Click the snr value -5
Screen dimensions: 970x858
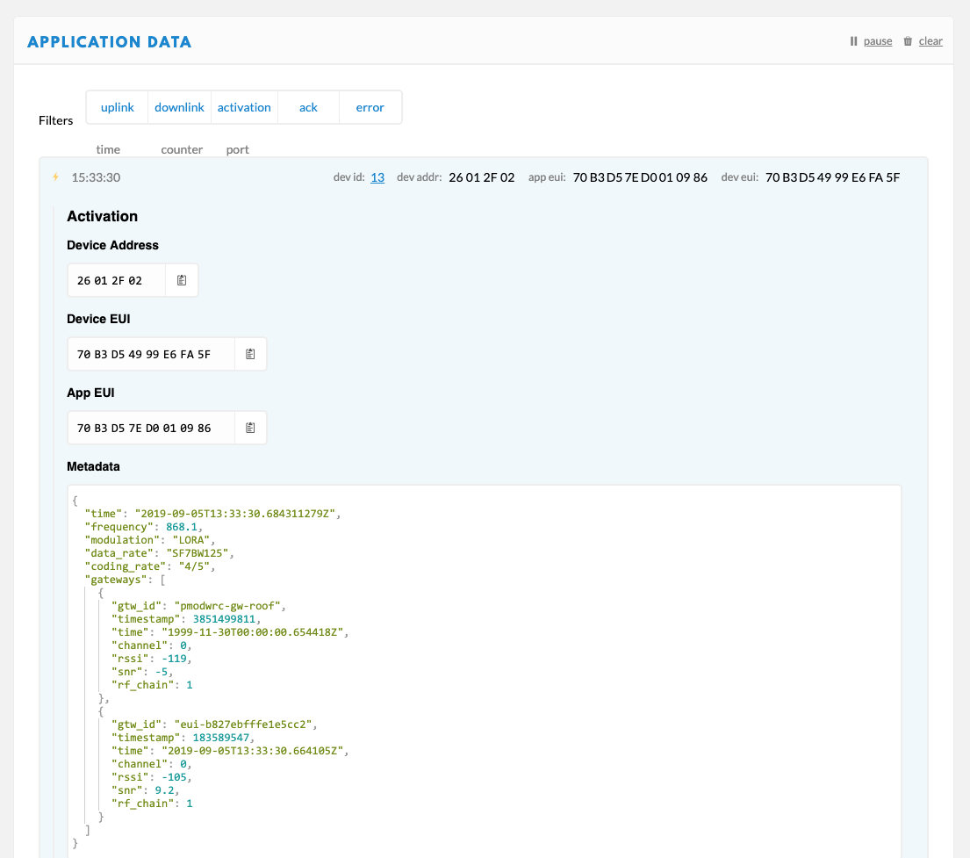coord(162,672)
